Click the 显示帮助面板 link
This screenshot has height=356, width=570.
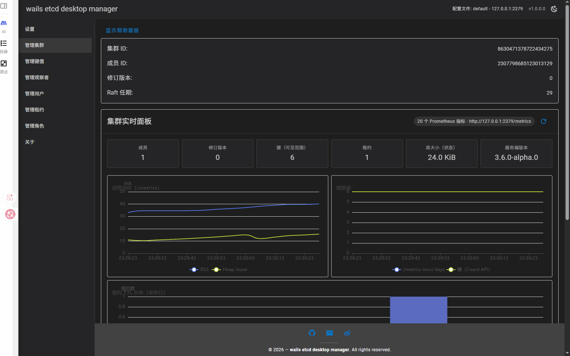[122, 30]
